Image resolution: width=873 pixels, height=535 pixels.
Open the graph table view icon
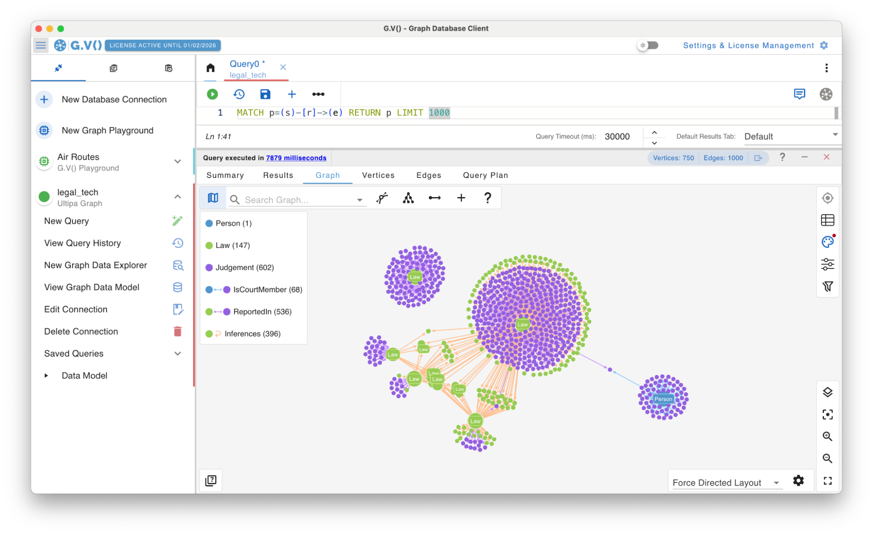[827, 220]
